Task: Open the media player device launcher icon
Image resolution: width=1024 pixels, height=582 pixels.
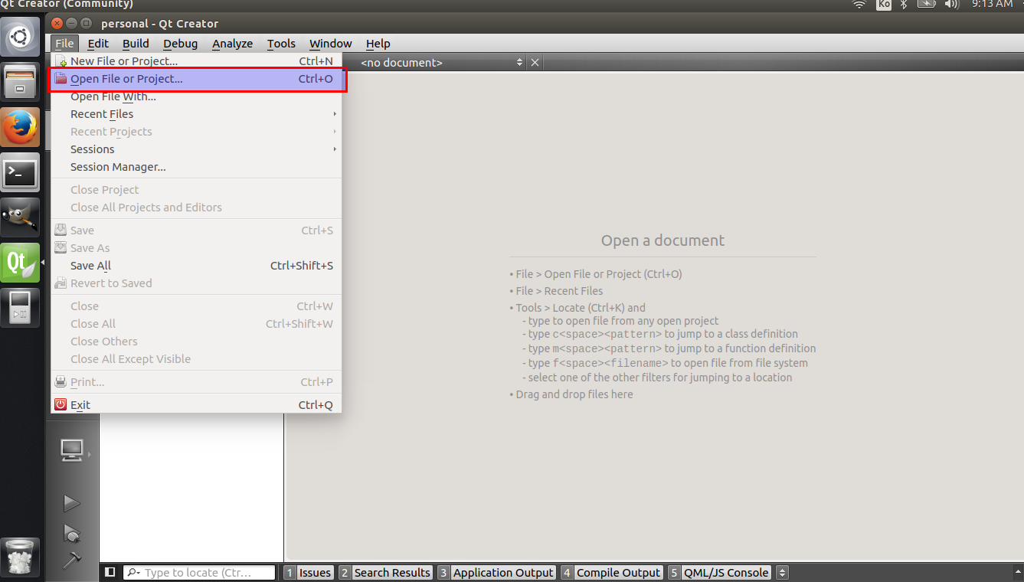Action: 20,308
